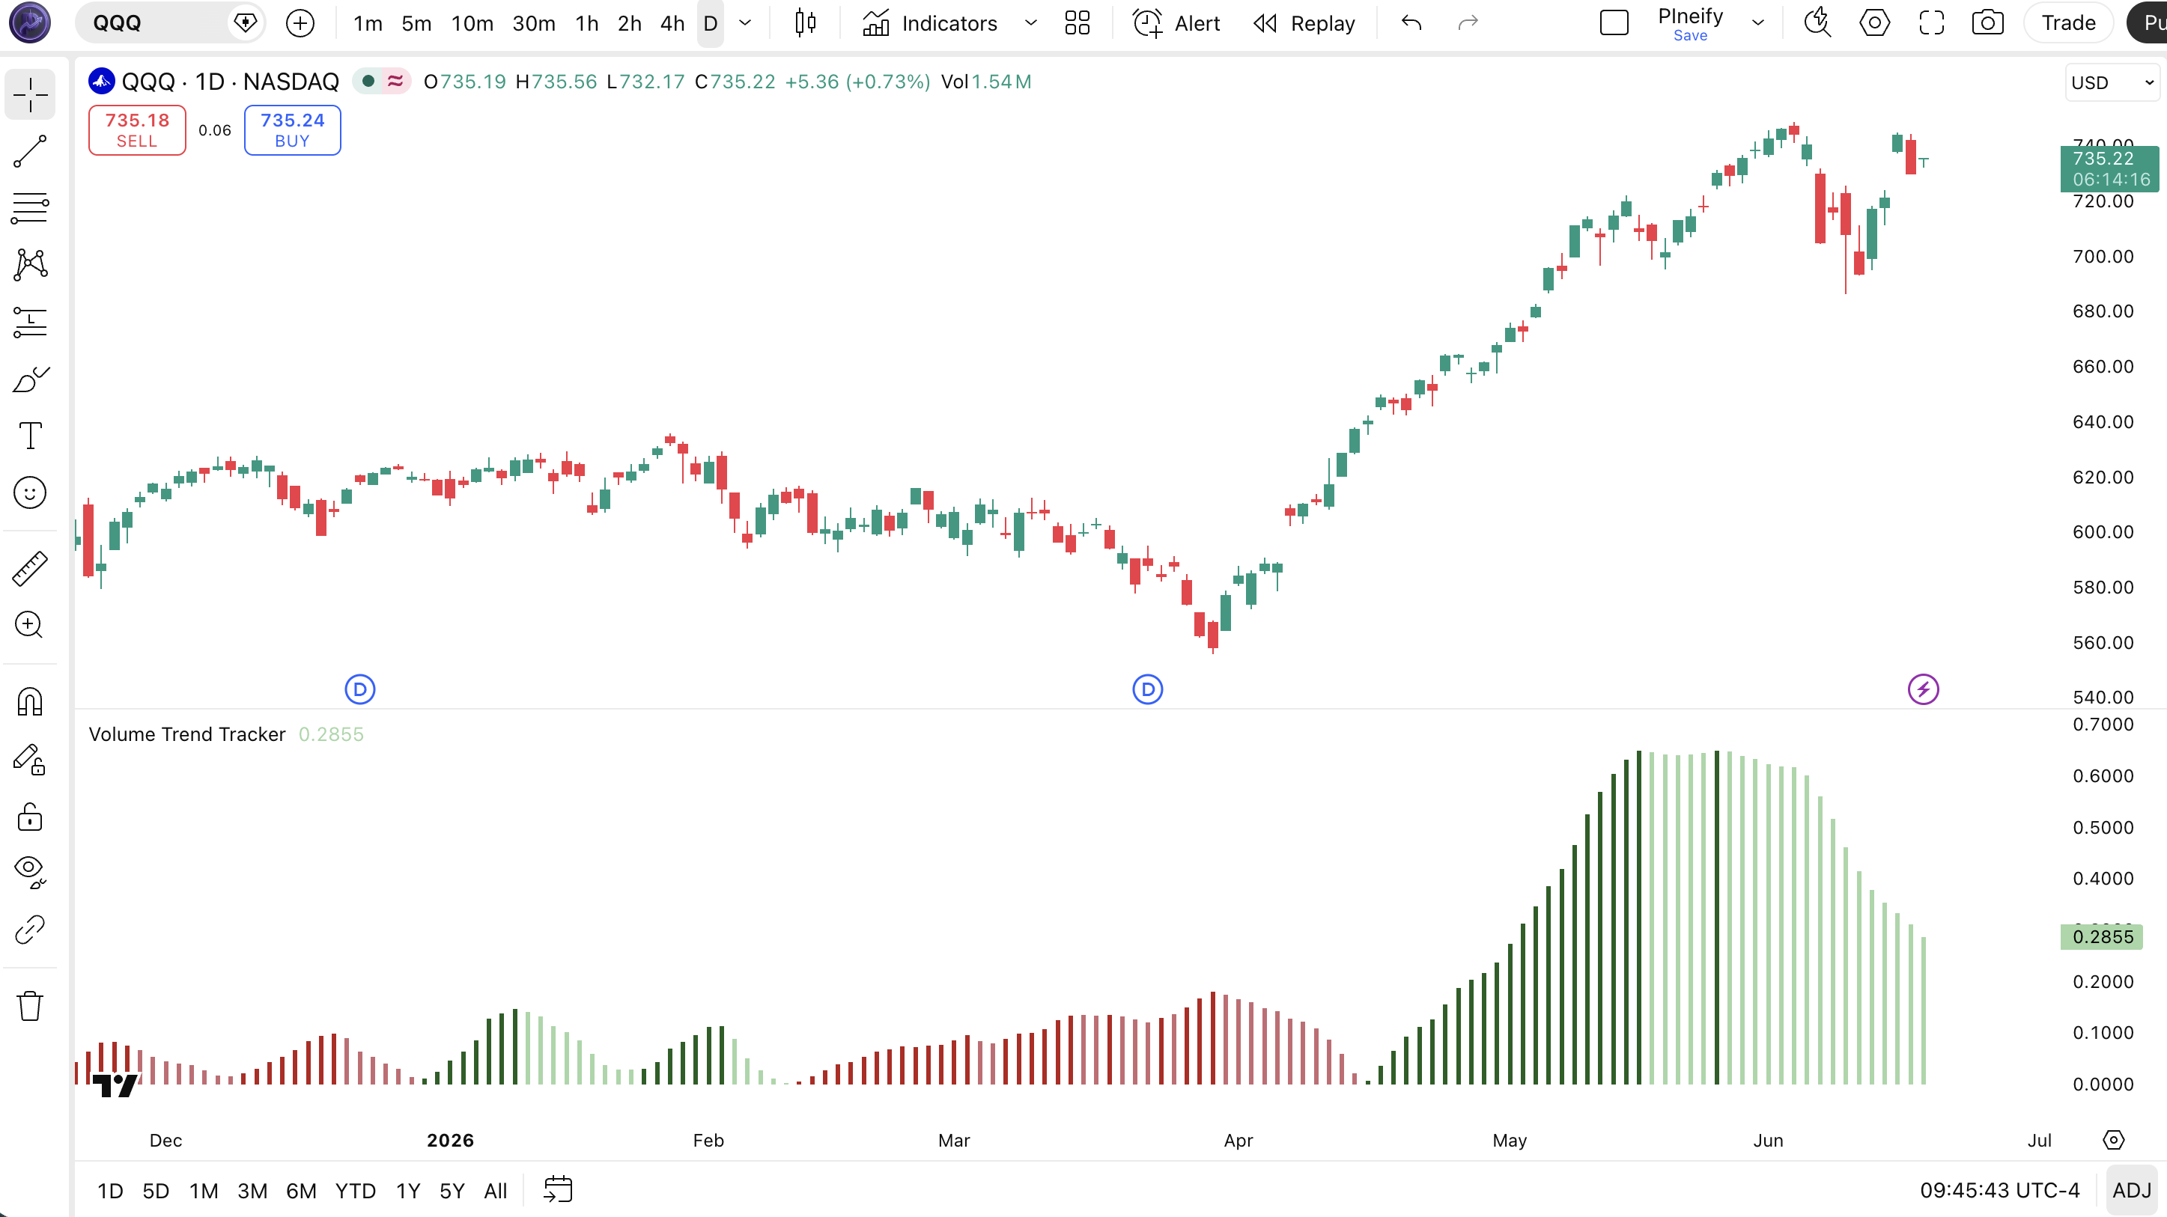Toggle lock all drawing tools
The height and width of the screenshot is (1217, 2167).
point(30,816)
